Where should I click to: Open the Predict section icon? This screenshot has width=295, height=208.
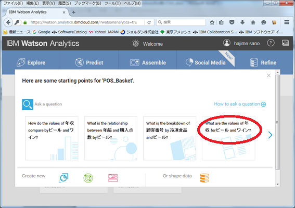click(79, 62)
